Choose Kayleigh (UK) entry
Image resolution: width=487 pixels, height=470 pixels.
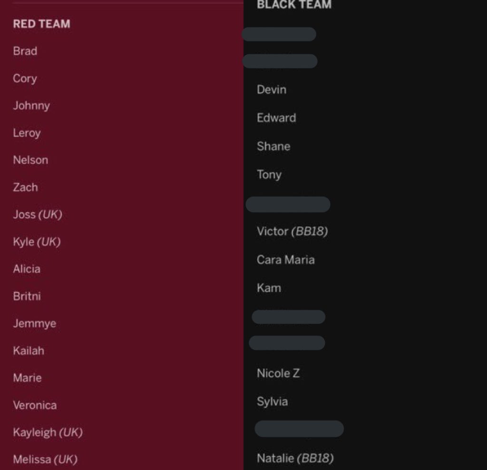tap(48, 432)
